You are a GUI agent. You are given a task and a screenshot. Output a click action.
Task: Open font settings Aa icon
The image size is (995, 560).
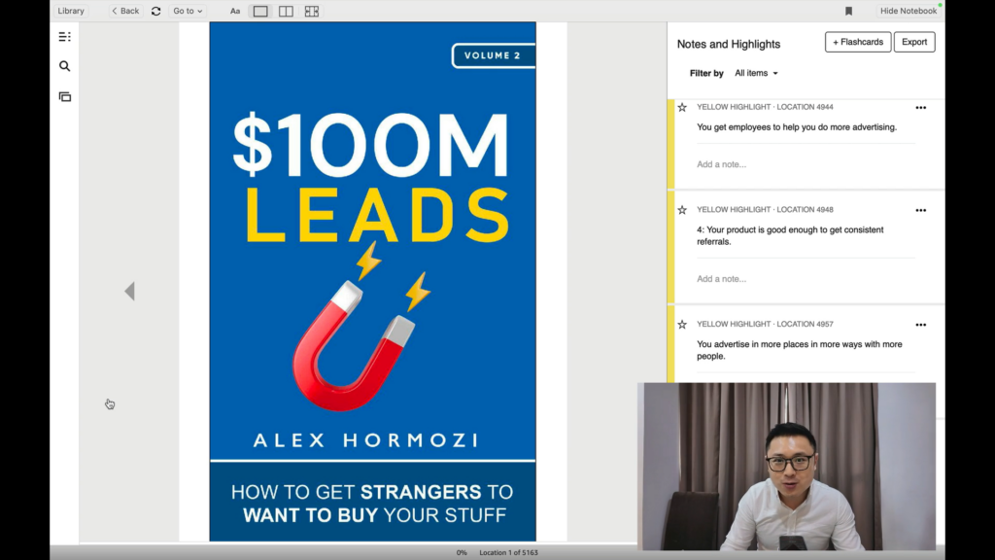[235, 11]
